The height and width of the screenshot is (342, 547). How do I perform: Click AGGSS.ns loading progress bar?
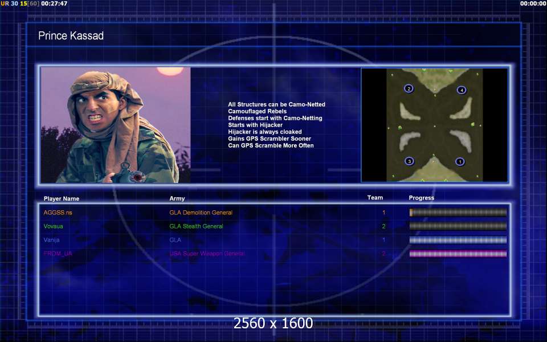[x=458, y=212]
